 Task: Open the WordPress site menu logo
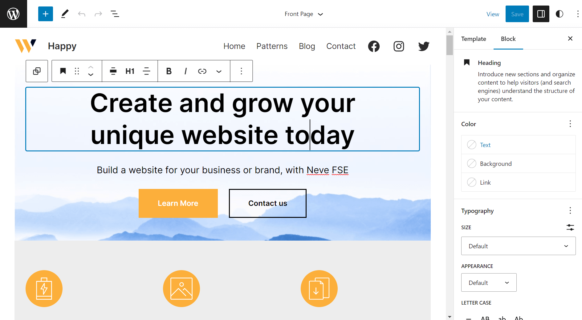pyautogui.click(x=13, y=14)
